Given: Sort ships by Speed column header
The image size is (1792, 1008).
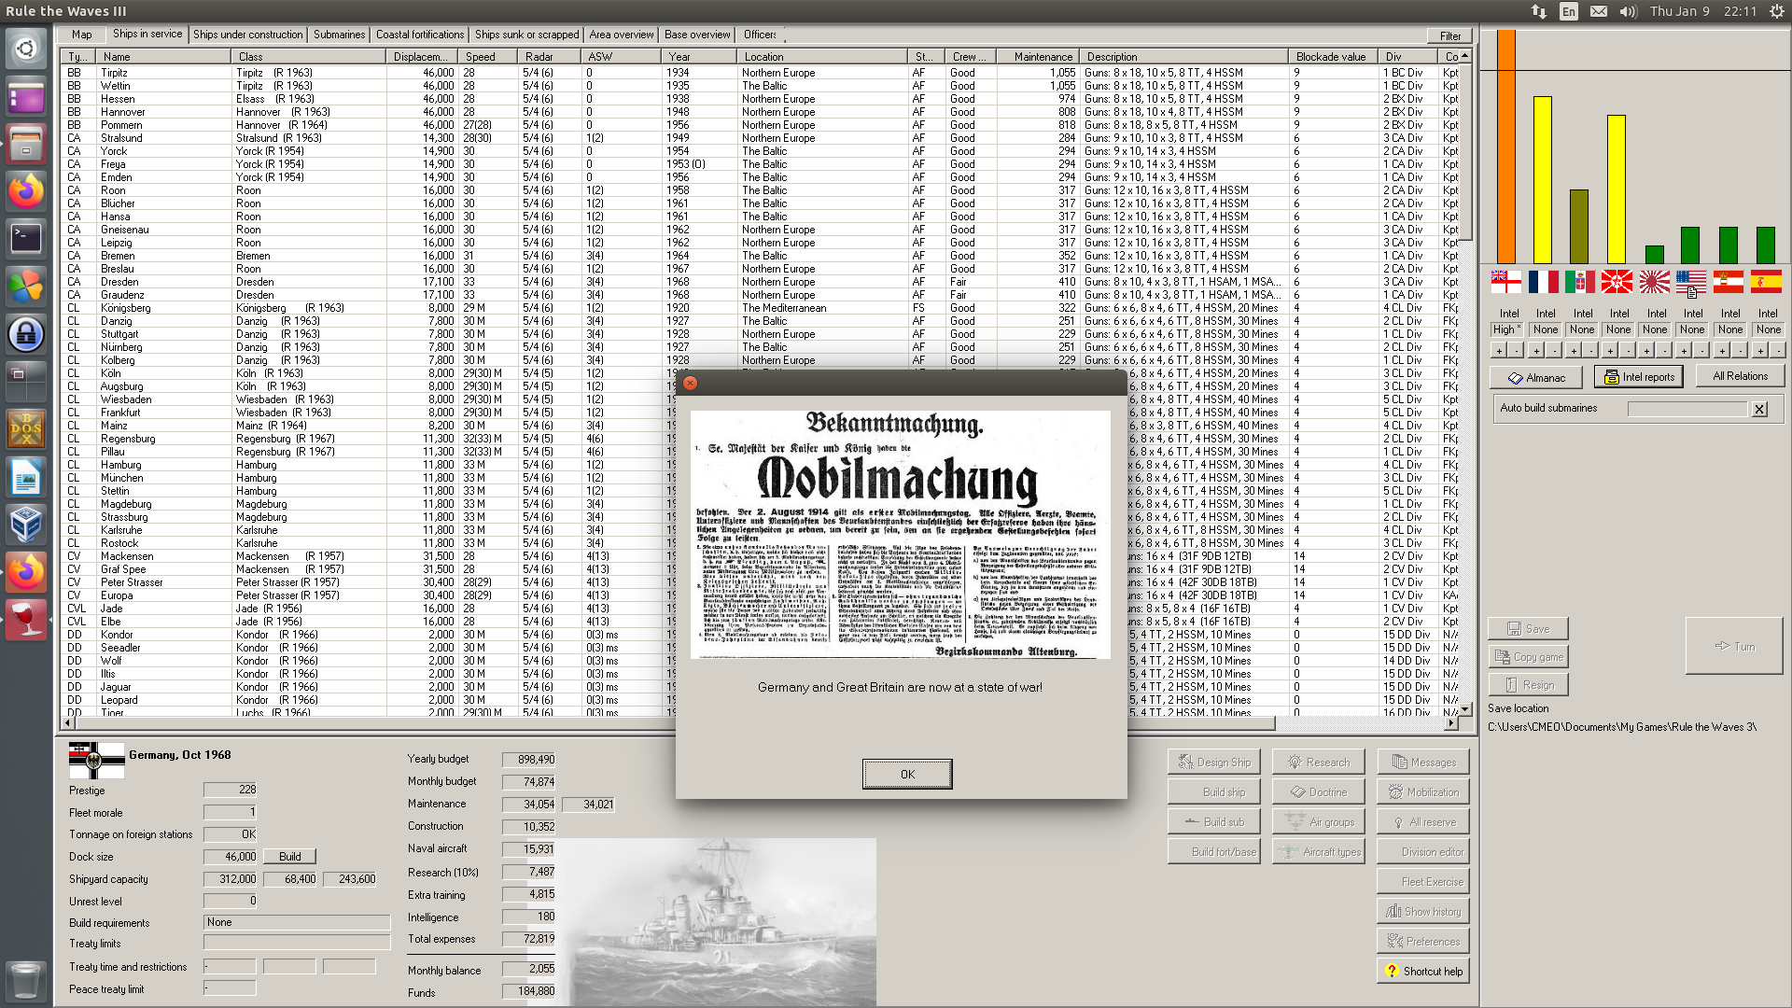Looking at the screenshot, I should pyautogui.click(x=490, y=57).
